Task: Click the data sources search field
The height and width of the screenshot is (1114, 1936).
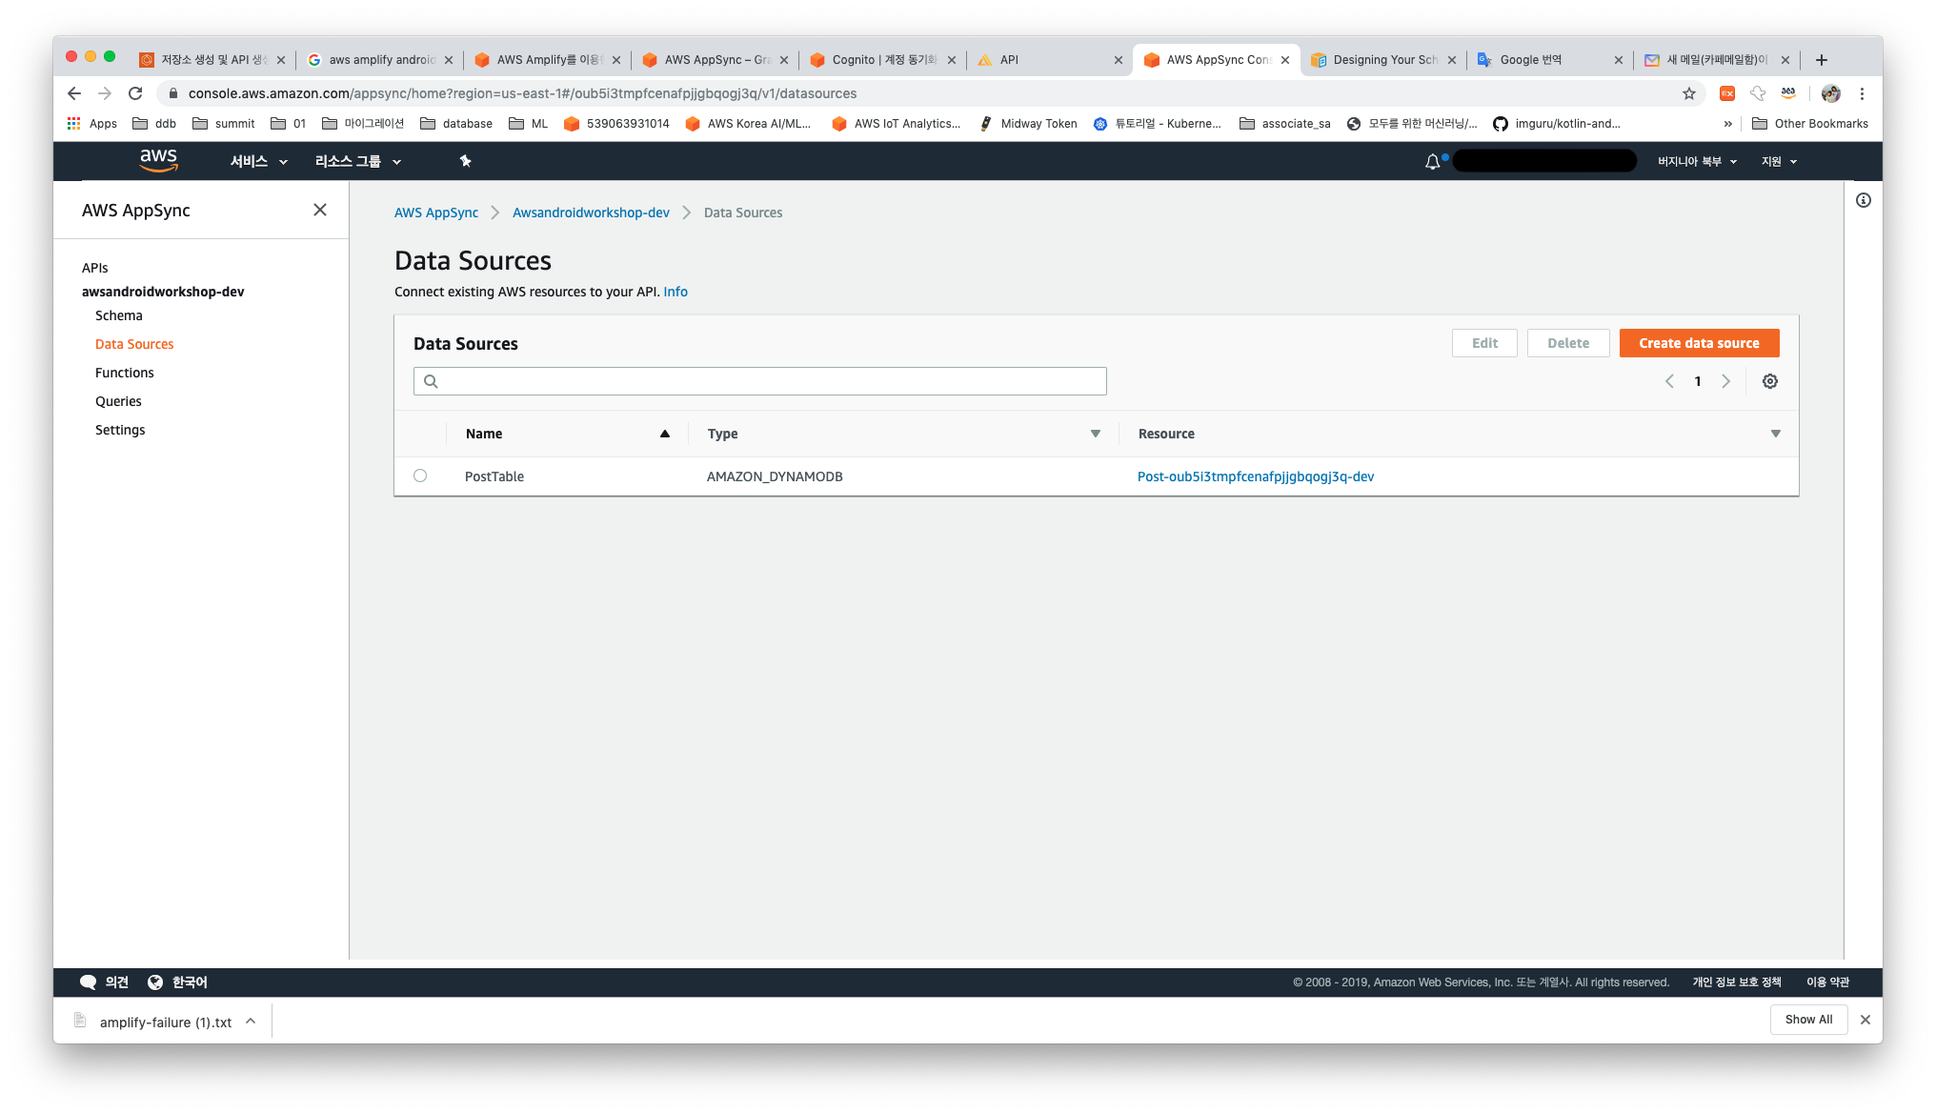Action: 760,381
